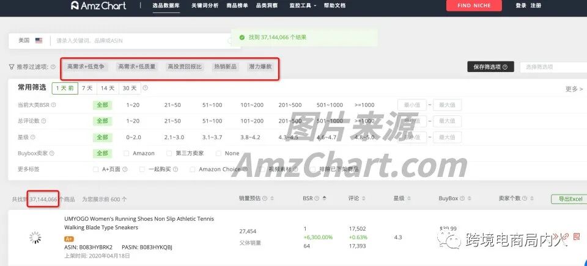
Task: Select the 14天 time tab
Action: (x=108, y=88)
